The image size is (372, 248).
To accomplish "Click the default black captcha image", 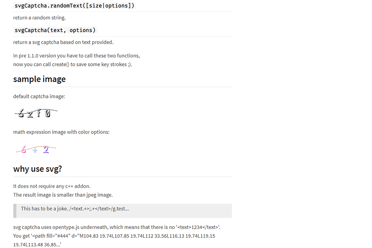I will point(36,114).
